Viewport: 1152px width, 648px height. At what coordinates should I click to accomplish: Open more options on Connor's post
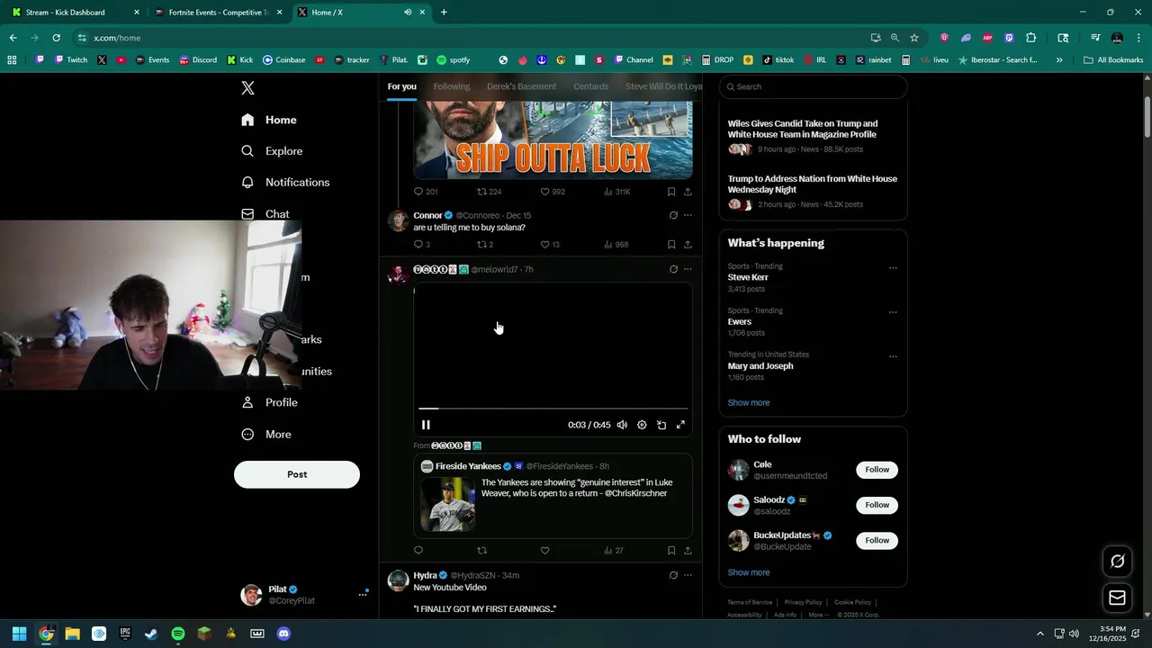[x=688, y=215]
